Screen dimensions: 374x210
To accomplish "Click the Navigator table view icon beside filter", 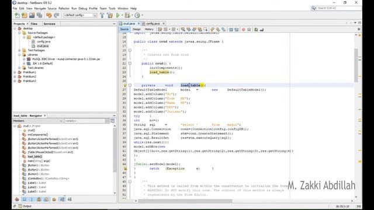I will coord(113,121).
